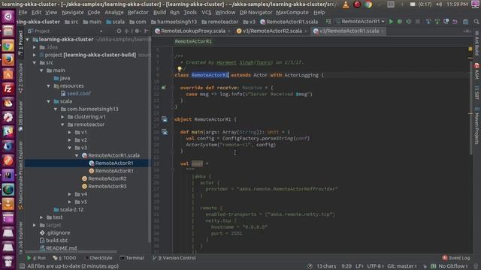Click UTF-8 encoding status widget
The width and height of the screenshot is (481, 270).
pos(375,266)
